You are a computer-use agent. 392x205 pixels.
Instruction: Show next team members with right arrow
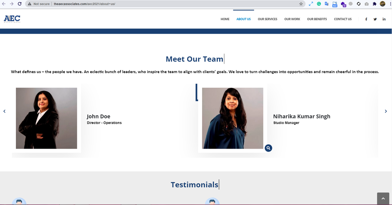pos(386,111)
